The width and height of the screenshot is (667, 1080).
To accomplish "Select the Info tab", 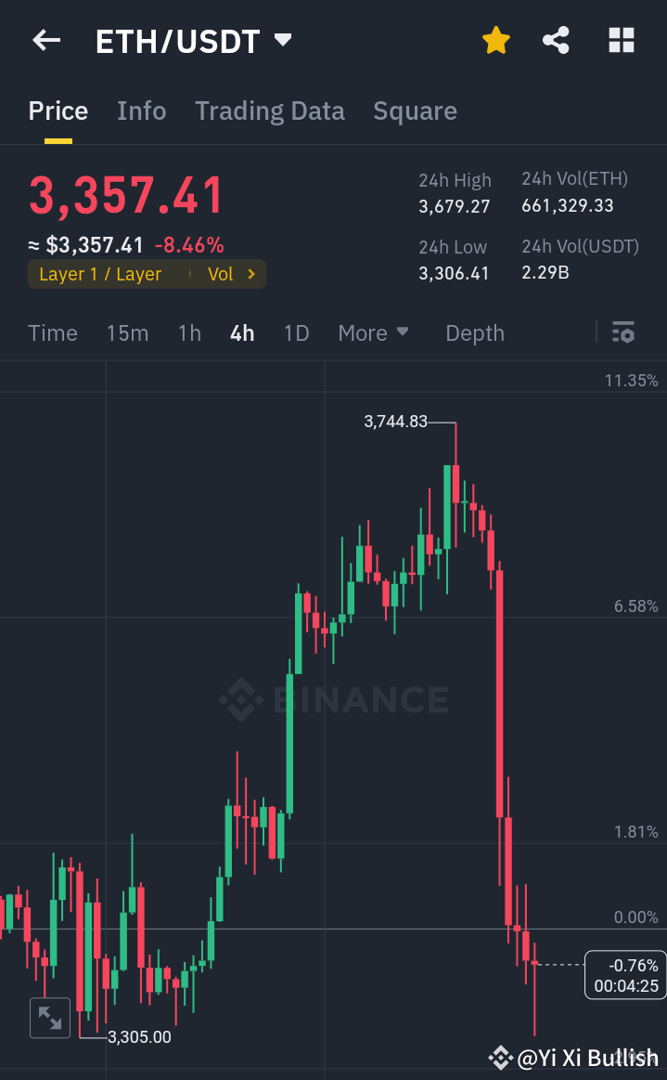I will click(141, 111).
